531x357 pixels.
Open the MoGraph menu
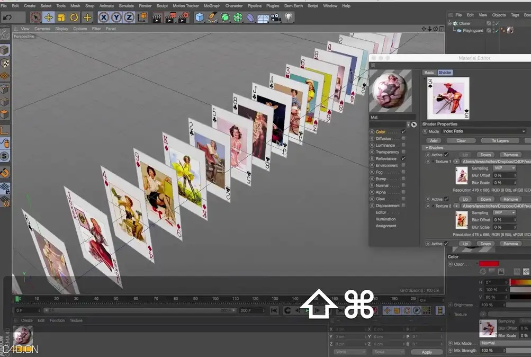(212, 6)
